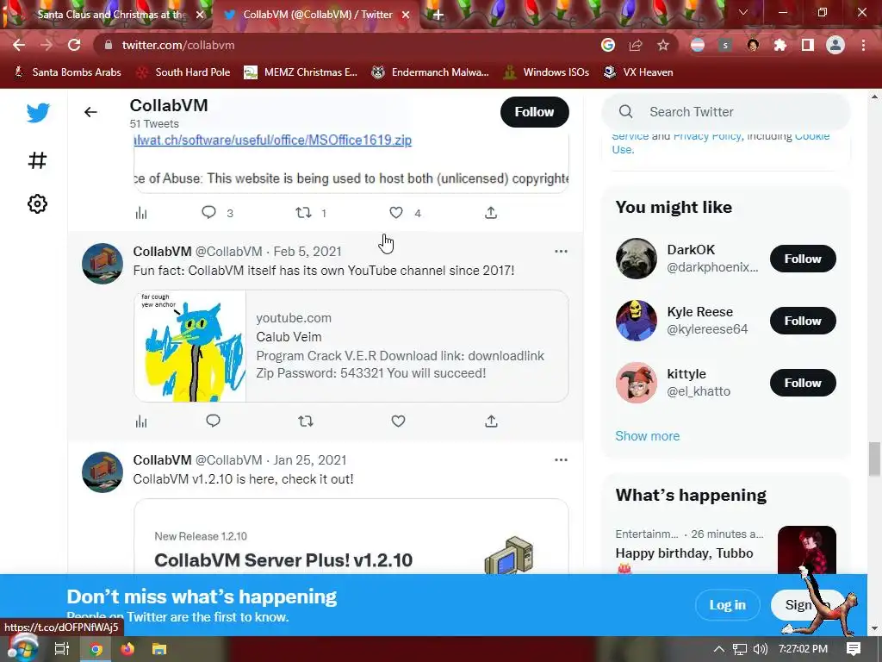Show hidden system tray icons
This screenshot has height=662, width=882.
[718, 649]
